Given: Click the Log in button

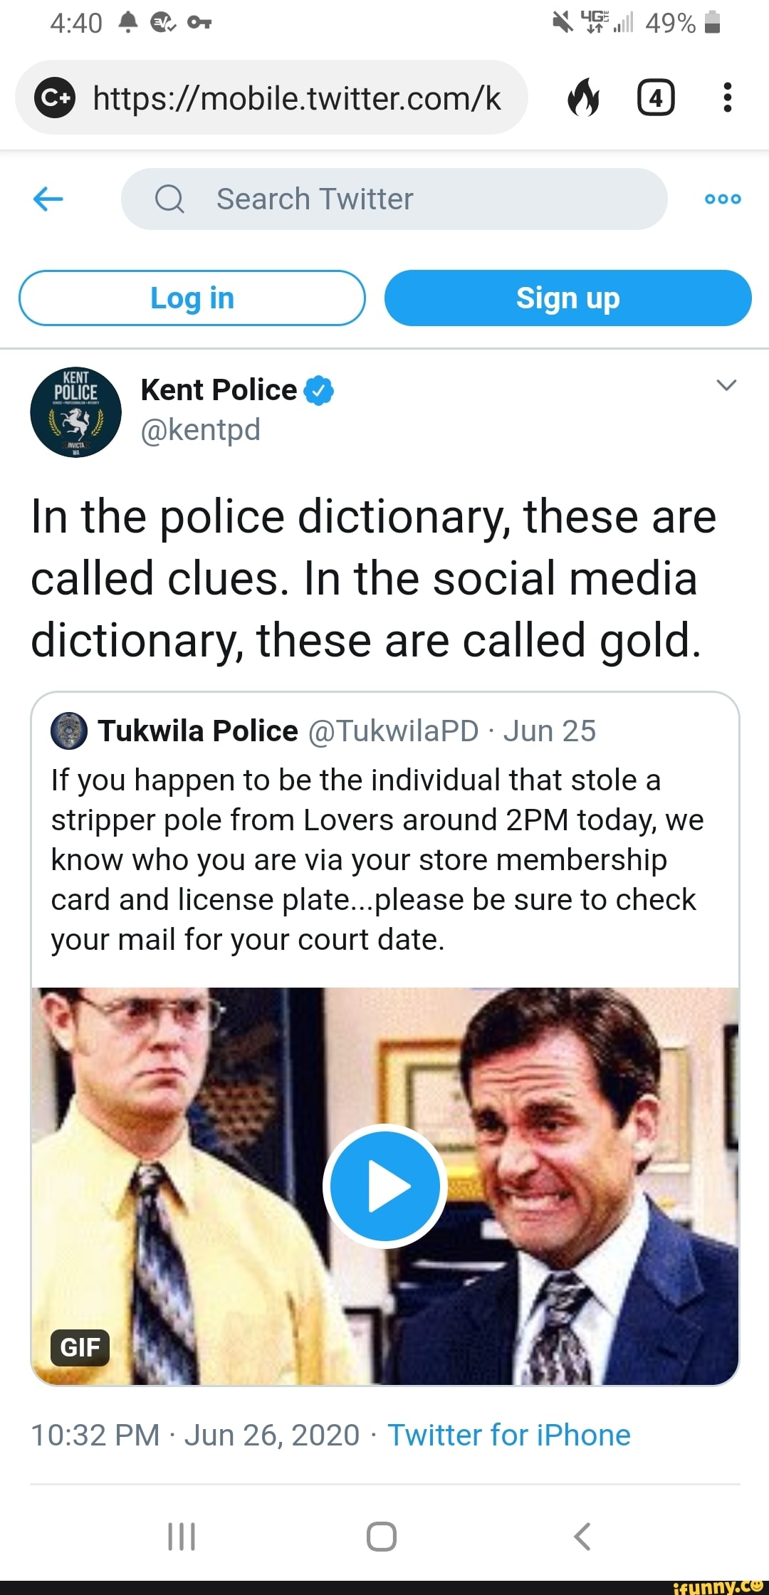Looking at the screenshot, I should [x=192, y=298].
